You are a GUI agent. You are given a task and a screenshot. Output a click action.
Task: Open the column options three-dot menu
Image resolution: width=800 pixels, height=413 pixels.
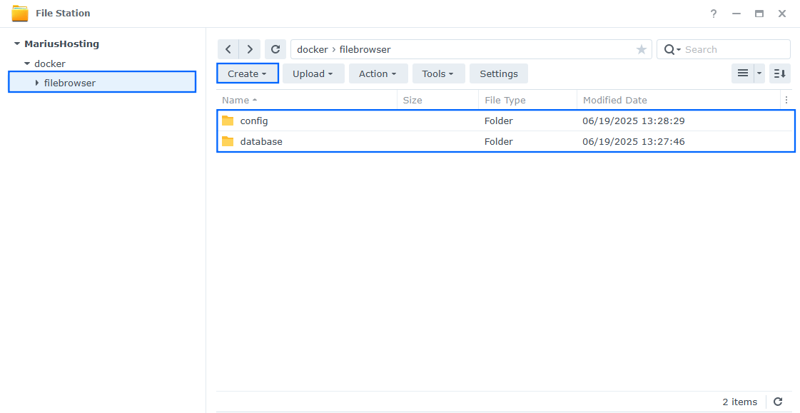point(786,100)
